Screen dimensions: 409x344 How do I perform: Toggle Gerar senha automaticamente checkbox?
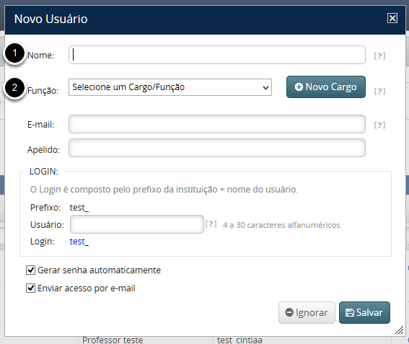[x=30, y=270]
